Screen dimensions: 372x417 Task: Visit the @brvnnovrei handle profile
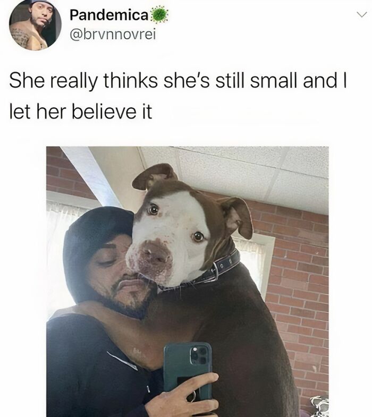[x=113, y=35]
